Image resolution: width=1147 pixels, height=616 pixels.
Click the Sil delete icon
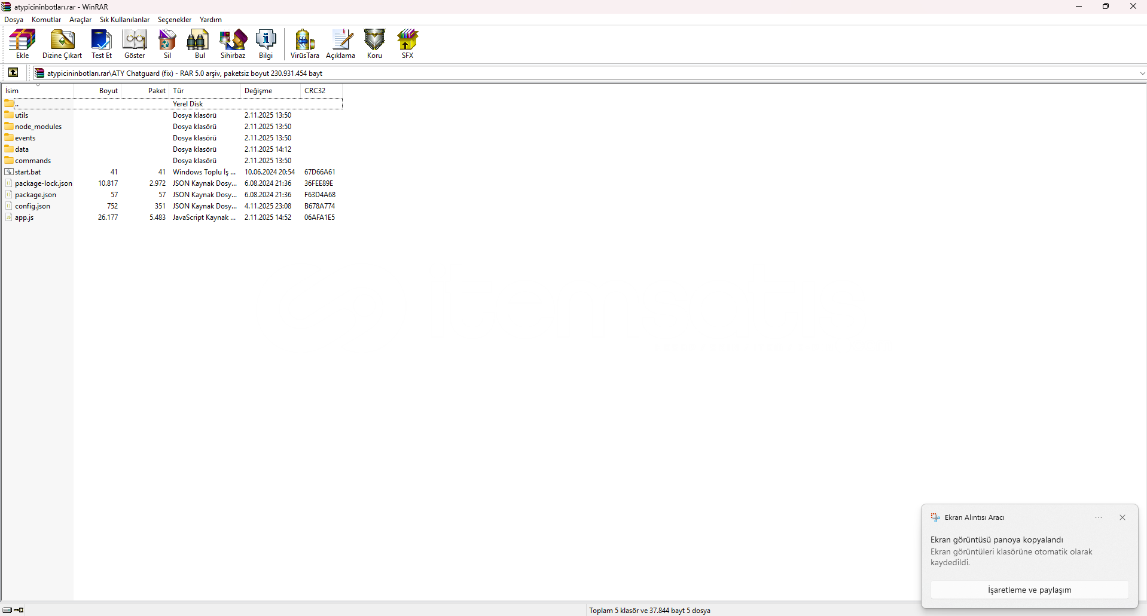[167, 44]
